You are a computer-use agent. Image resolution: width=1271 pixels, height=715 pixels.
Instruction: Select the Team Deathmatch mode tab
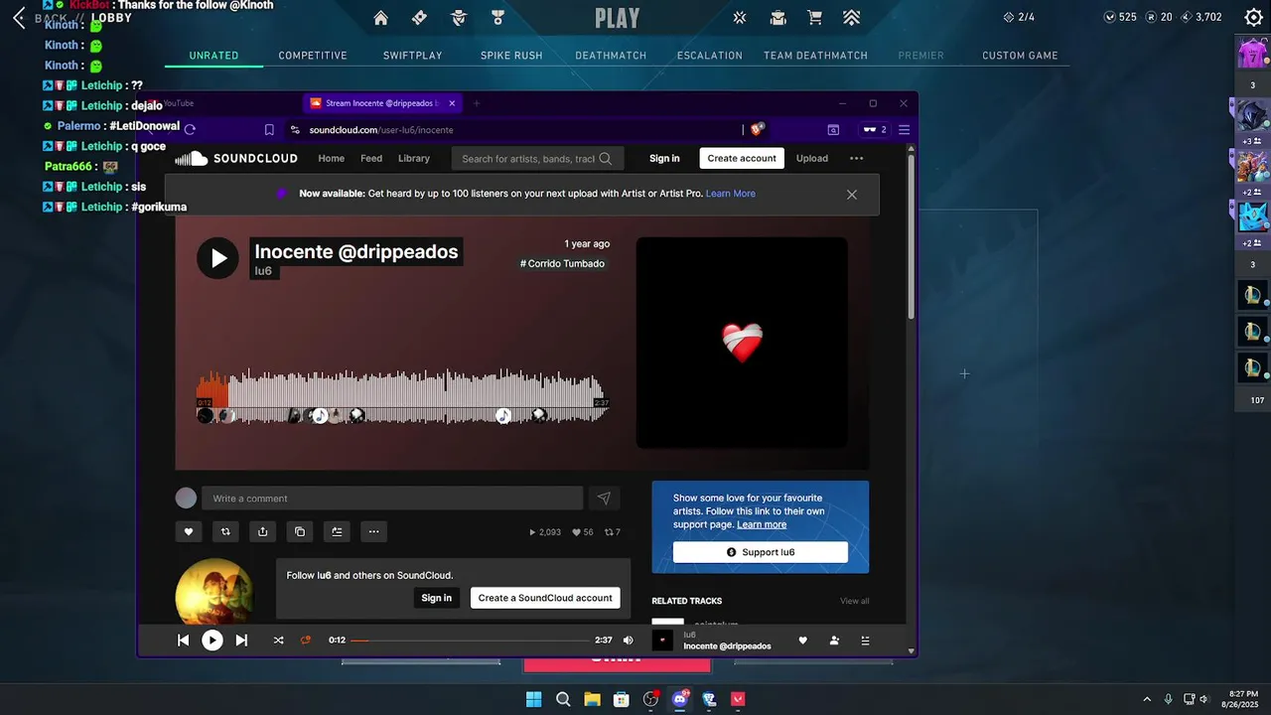coord(815,56)
